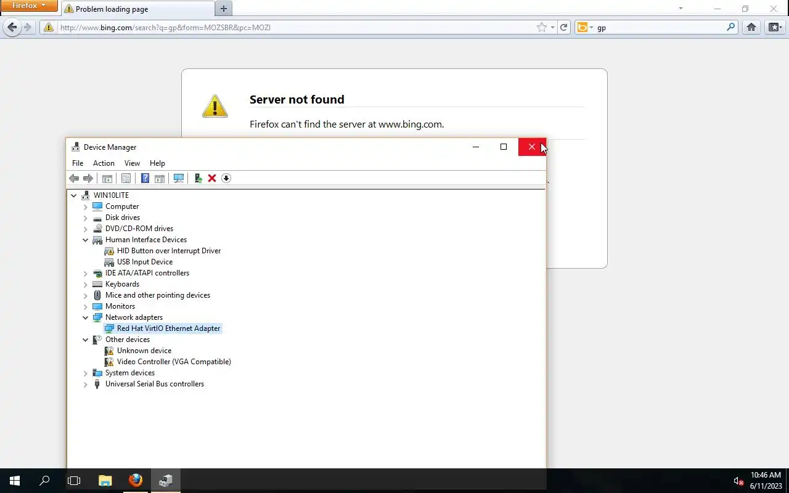Image resolution: width=789 pixels, height=493 pixels.
Task: Expand DVD/CD-ROM drives category
Action: 86,229
